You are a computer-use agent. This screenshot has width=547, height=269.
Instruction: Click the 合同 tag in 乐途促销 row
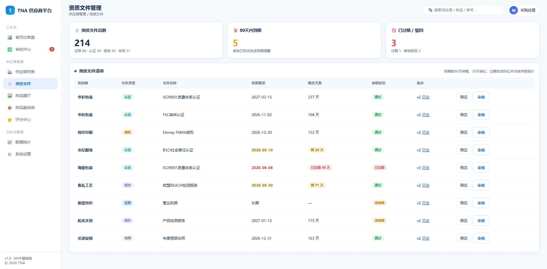tap(127, 238)
